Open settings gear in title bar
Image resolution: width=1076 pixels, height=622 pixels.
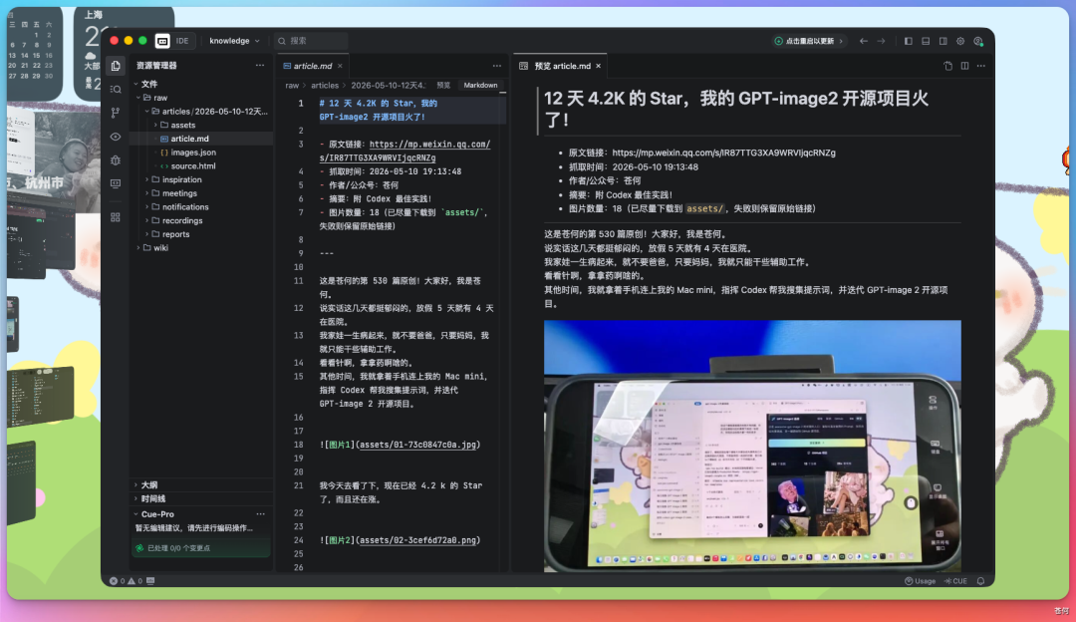pos(960,41)
